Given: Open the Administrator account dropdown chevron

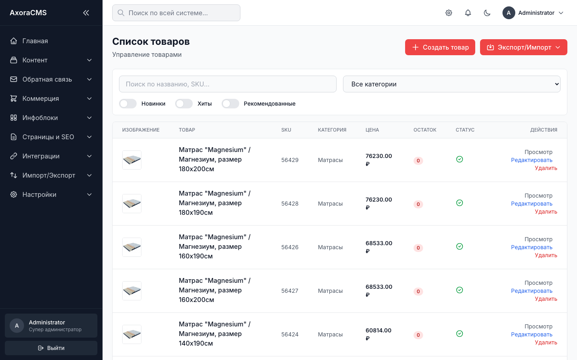Looking at the screenshot, I should [x=561, y=13].
